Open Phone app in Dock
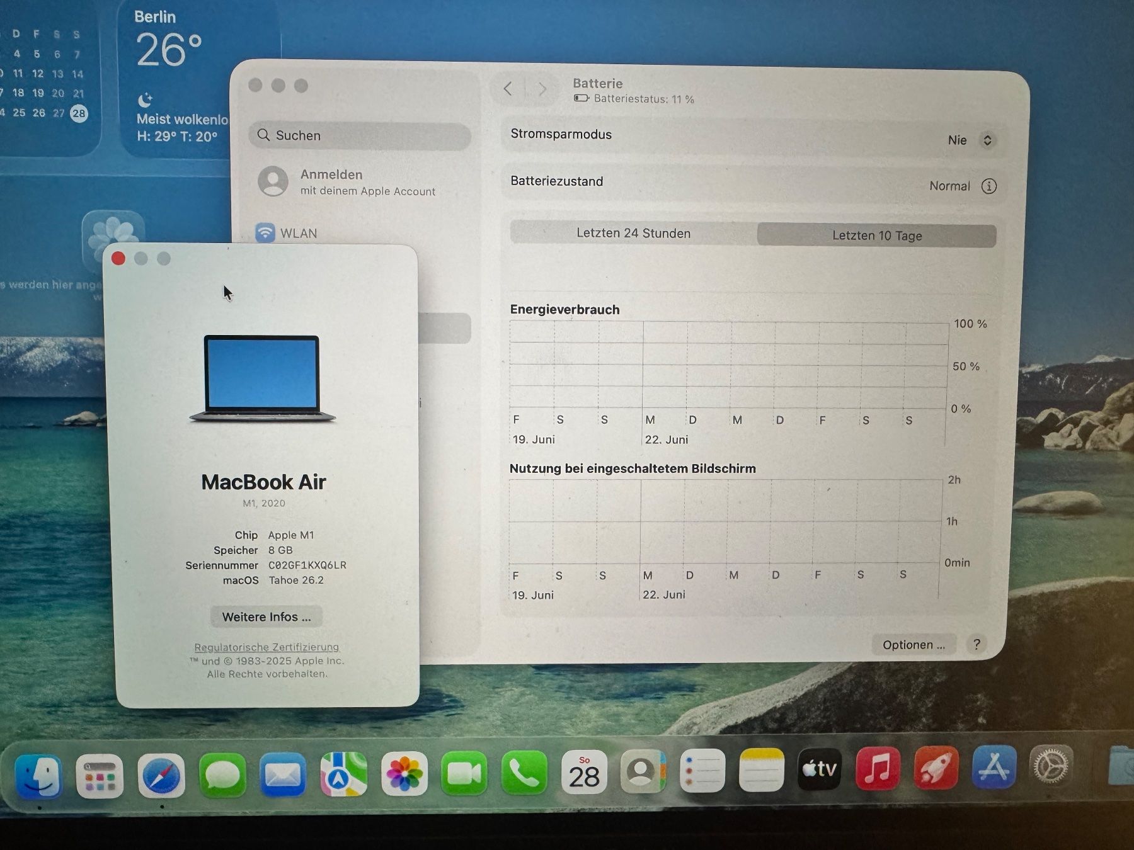 524,773
